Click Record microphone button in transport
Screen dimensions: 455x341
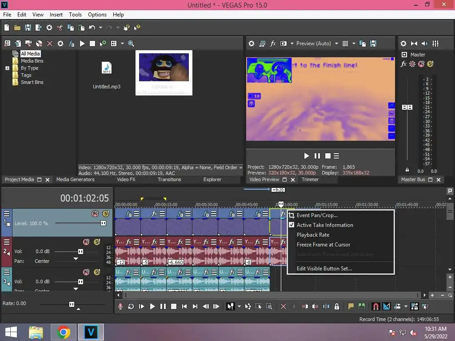120,306
